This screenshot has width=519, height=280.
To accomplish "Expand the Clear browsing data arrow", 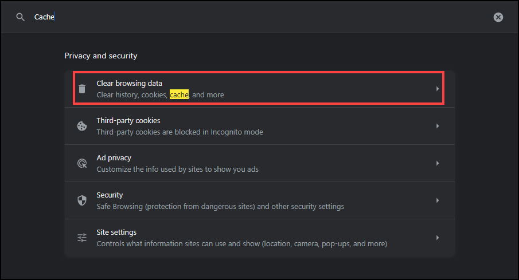I will [438, 89].
